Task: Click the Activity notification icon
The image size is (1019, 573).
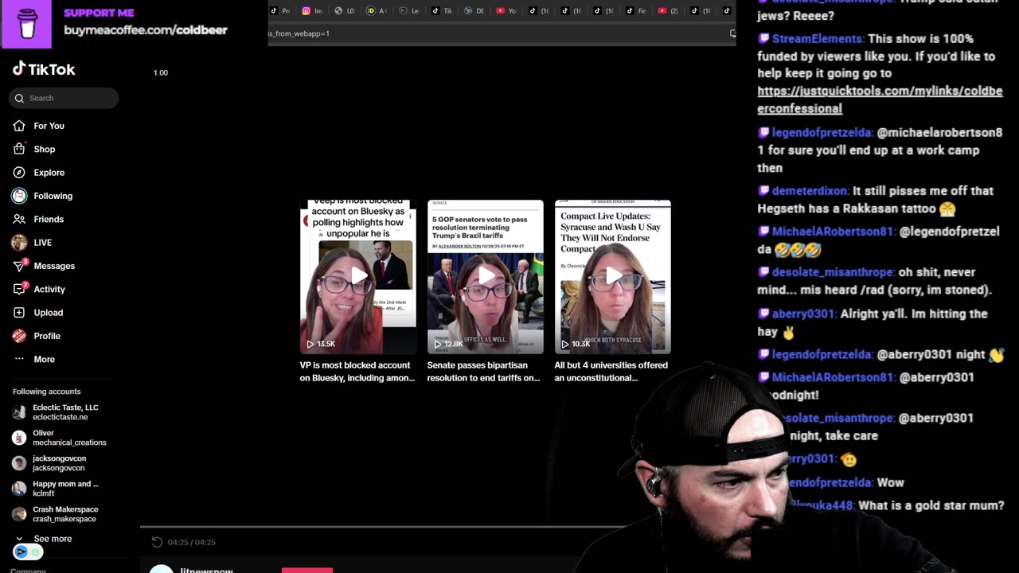Action: [x=19, y=289]
